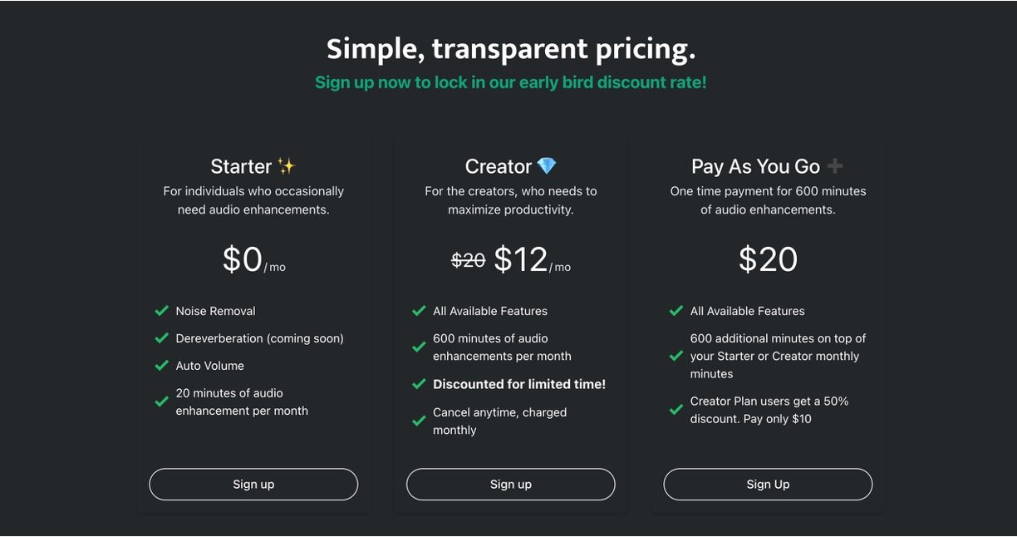Sign up for the Starter plan
1017x537 pixels.
[x=253, y=485]
